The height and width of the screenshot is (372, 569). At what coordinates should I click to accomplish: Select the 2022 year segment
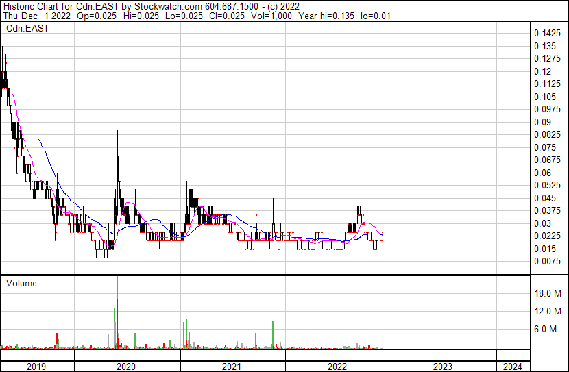[x=337, y=367]
